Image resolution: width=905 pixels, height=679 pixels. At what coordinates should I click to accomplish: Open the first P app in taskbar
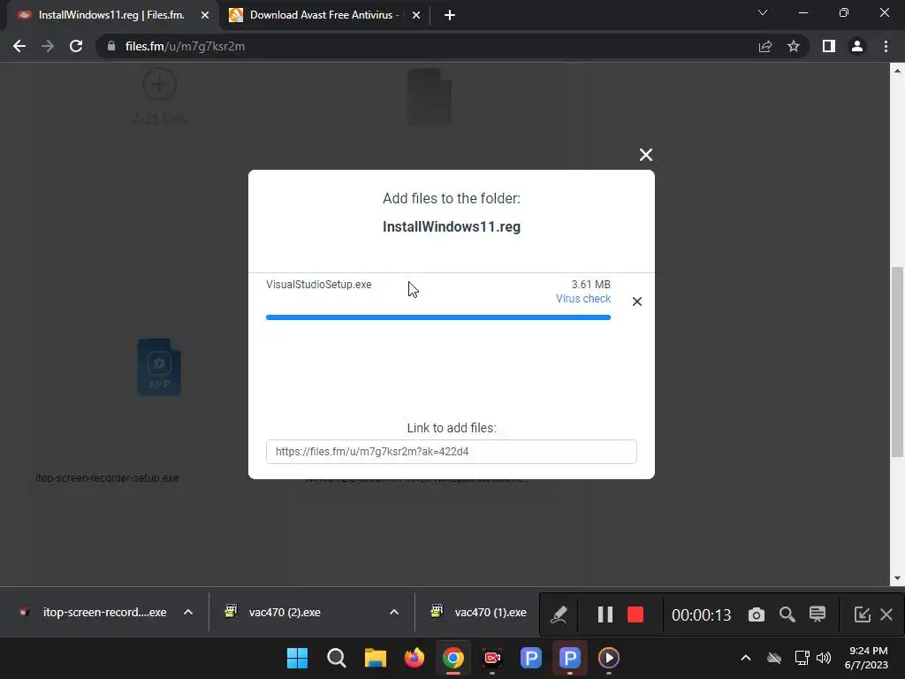(531, 658)
